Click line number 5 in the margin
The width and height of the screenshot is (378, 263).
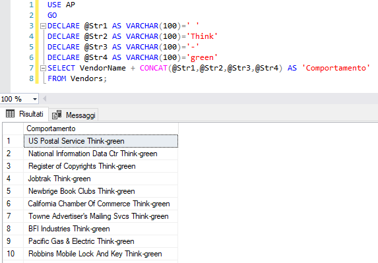(x=32, y=47)
